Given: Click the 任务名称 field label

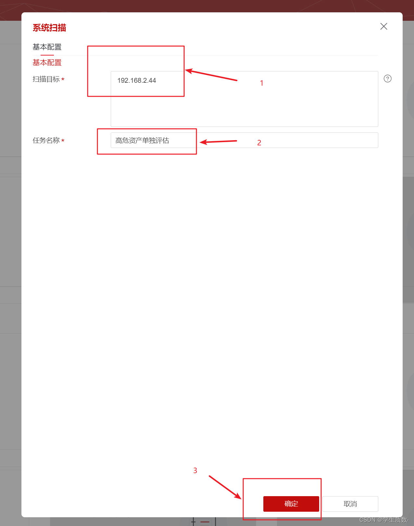Looking at the screenshot, I should coord(46,141).
